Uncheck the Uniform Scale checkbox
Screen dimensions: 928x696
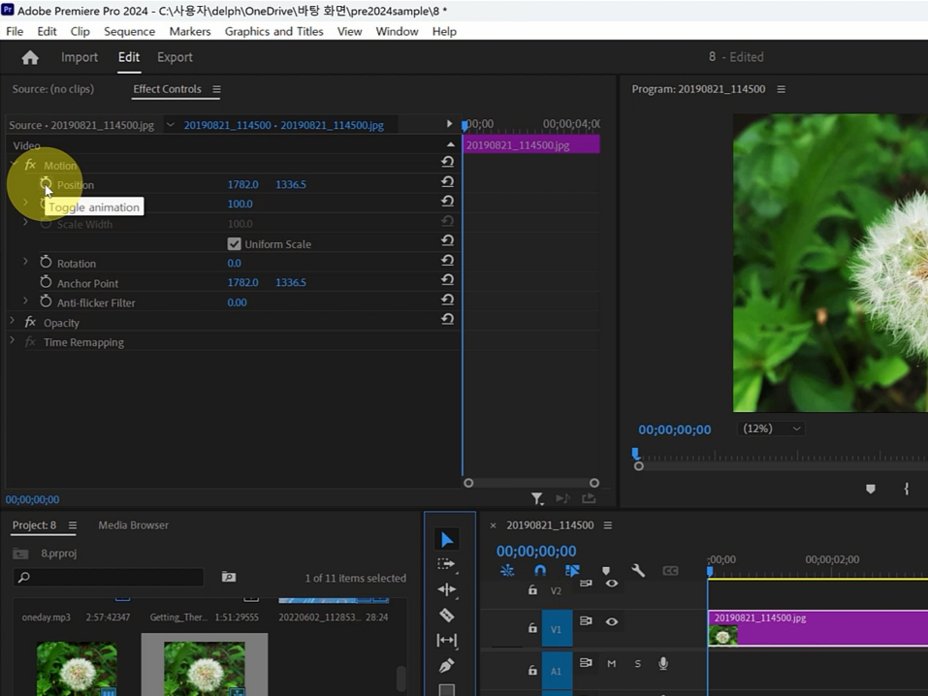pyautogui.click(x=235, y=244)
